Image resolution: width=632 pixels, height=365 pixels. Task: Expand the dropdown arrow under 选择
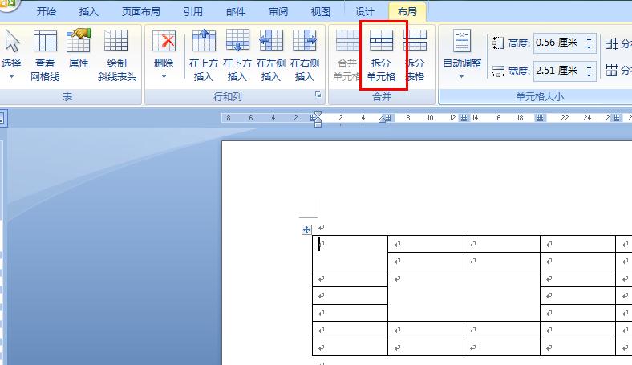(11, 77)
